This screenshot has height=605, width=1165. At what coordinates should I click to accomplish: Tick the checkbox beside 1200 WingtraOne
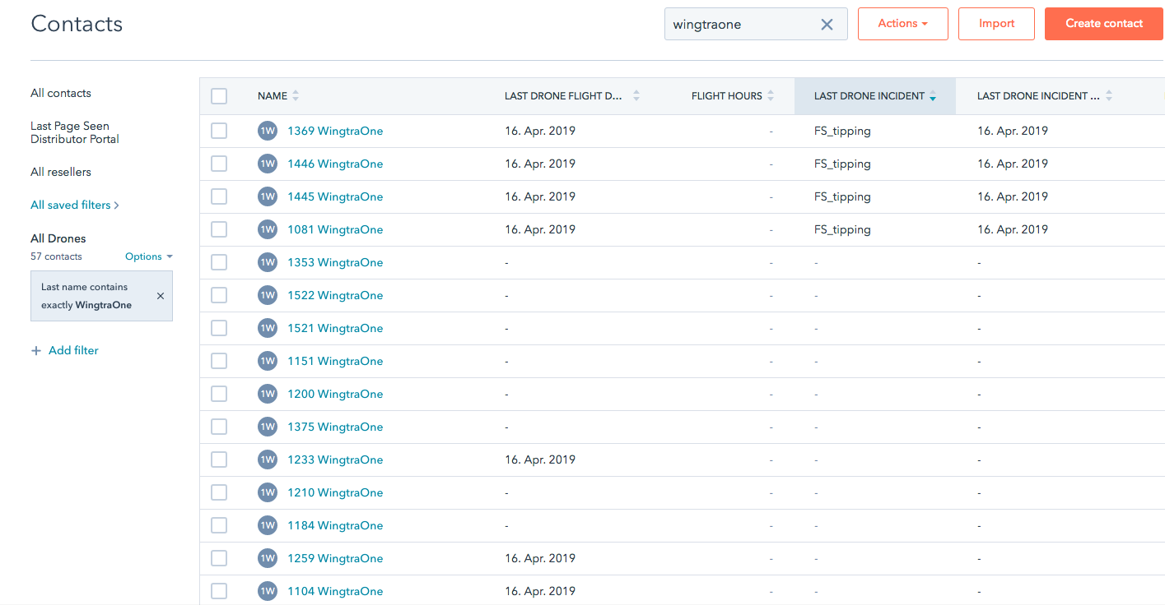tap(218, 393)
